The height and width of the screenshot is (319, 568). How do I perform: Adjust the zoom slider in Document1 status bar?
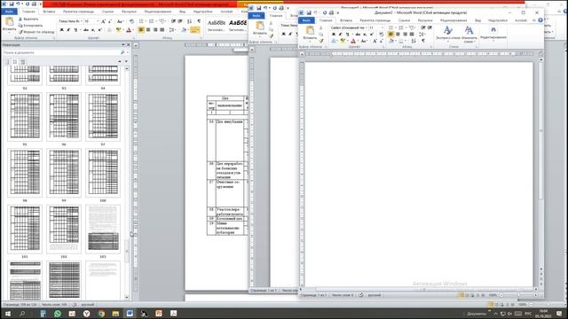click(x=518, y=295)
